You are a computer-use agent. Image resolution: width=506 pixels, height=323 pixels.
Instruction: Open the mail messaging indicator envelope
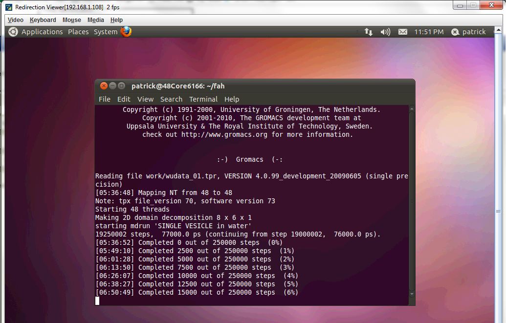pyautogui.click(x=402, y=32)
